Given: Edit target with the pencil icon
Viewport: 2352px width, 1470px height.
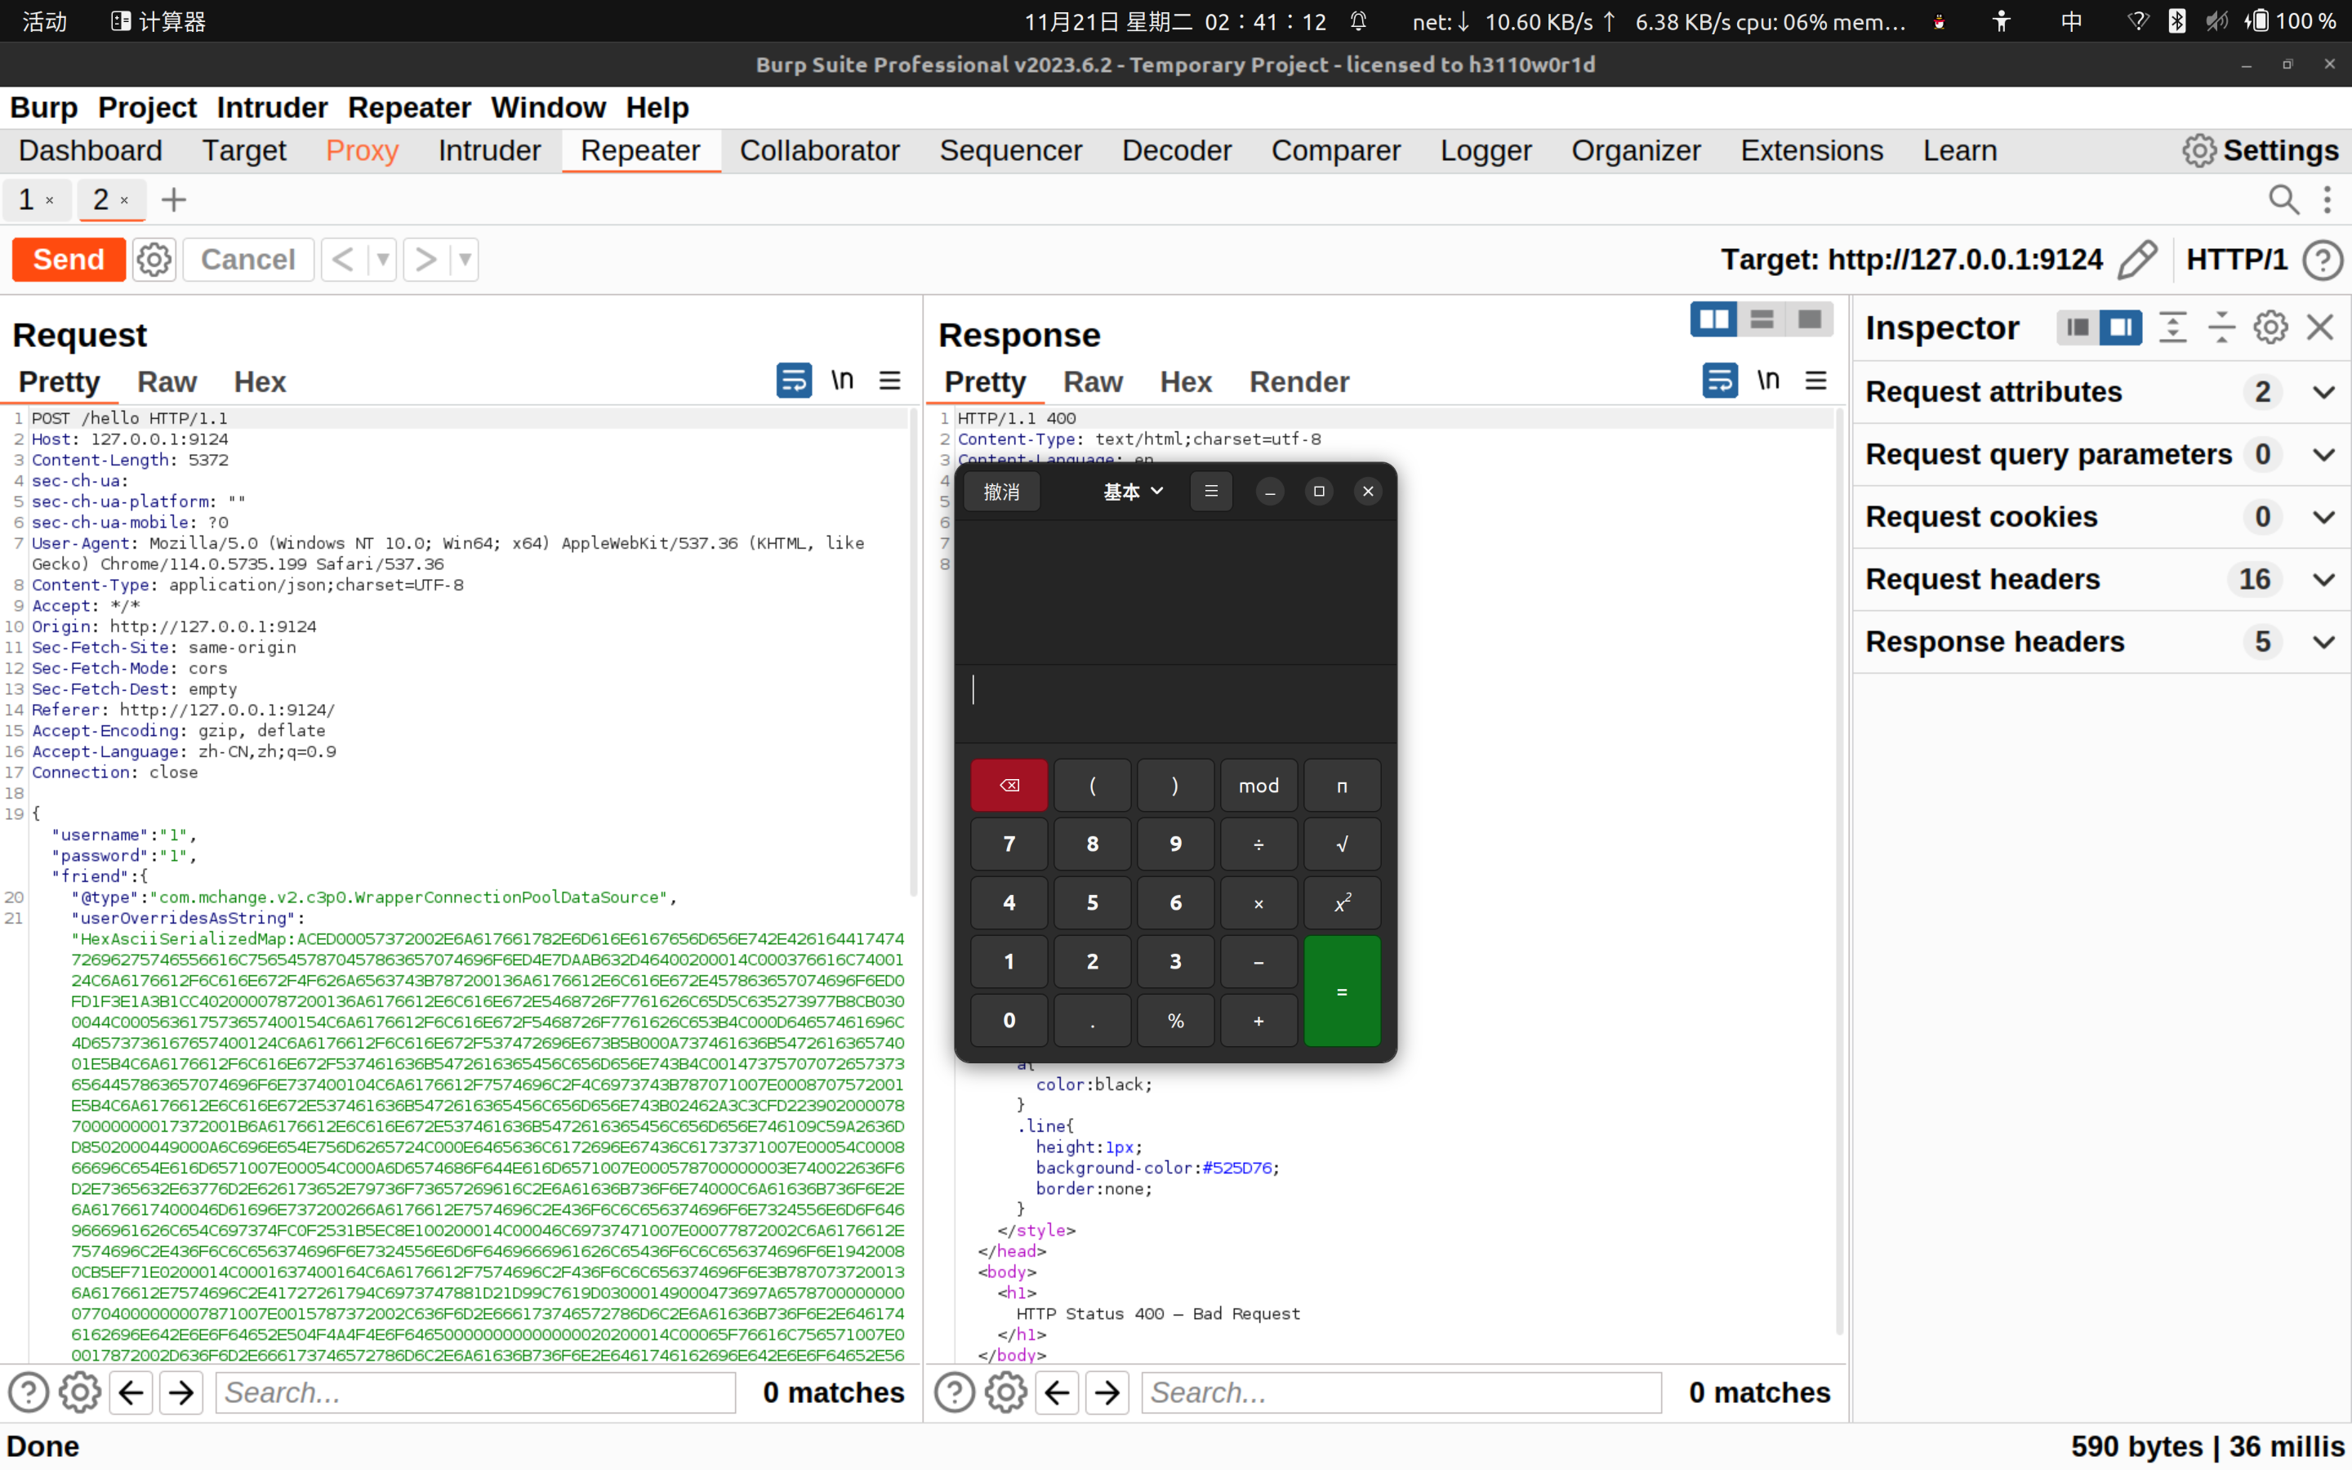Looking at the screenshot, I should [2137, 260].
